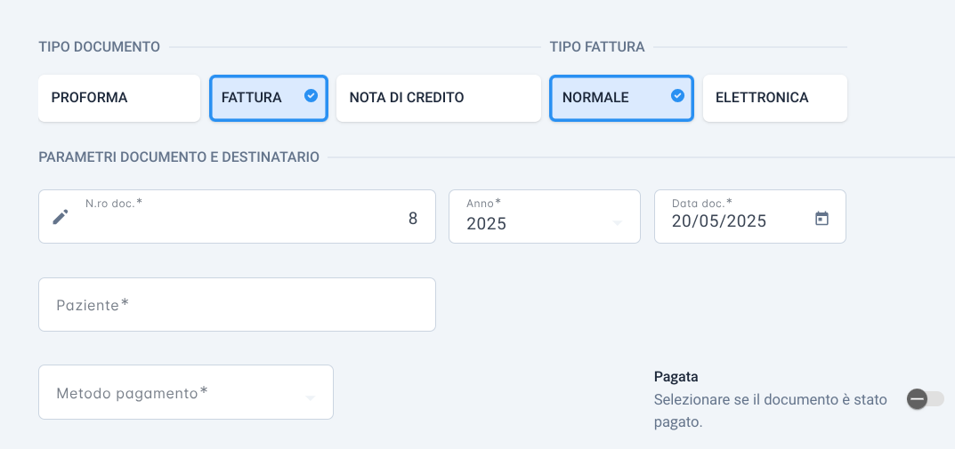Image resolution: width=955 pixels, height=449 pixels.
Task: Click the Data doc. date text 20/05/2025
Action: (718, 220)
